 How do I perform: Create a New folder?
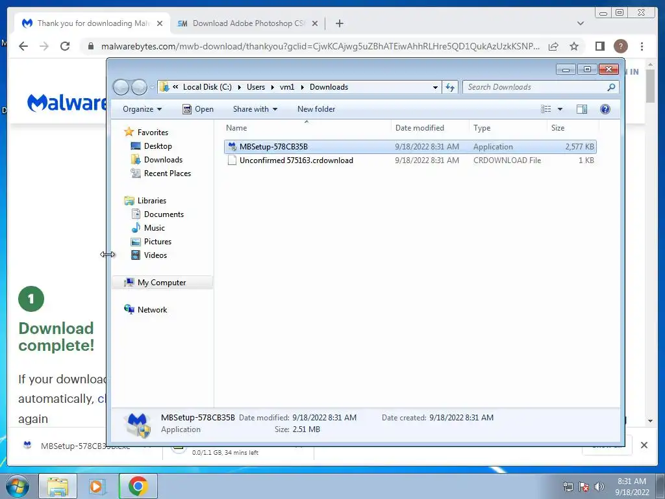pos(316,109)
